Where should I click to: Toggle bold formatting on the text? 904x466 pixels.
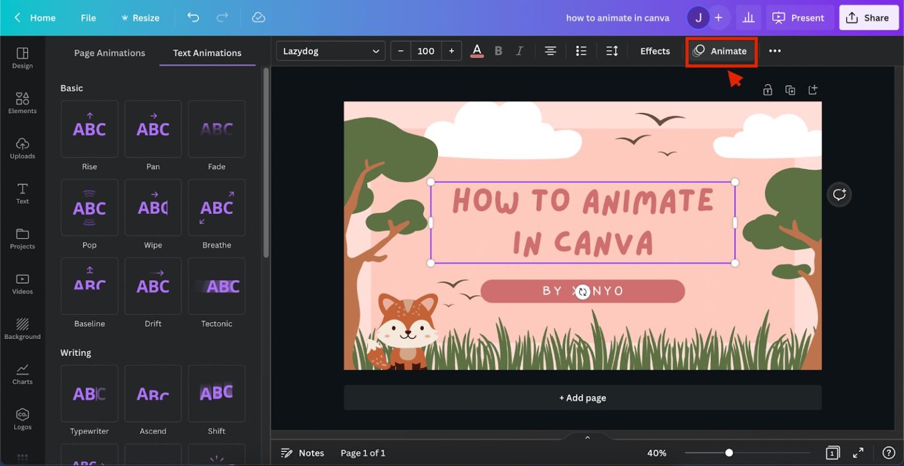498,51
